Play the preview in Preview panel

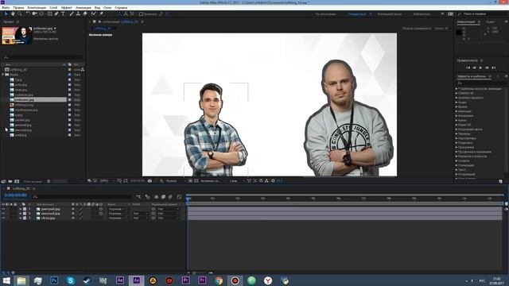[480, 68]
